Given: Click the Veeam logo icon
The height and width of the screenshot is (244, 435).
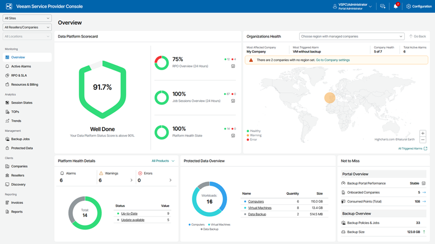Looking at the screenshot, I should coord(9,6).
